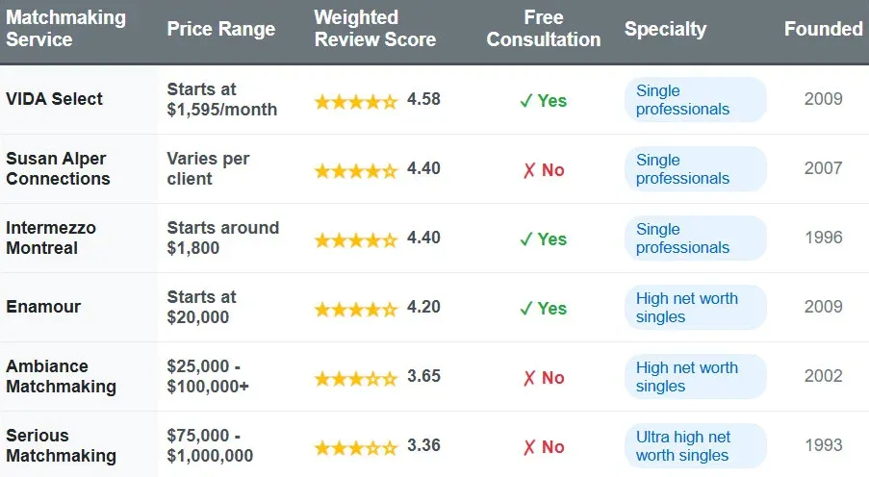Click Ambiance Matchmaking's star rating

coord(355,378)
